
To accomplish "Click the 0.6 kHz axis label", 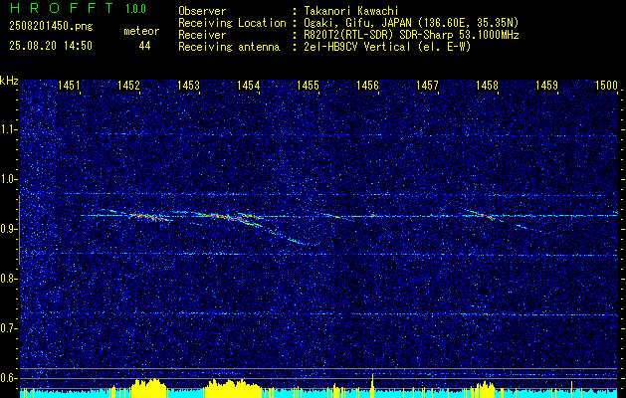I will point(9,378).
